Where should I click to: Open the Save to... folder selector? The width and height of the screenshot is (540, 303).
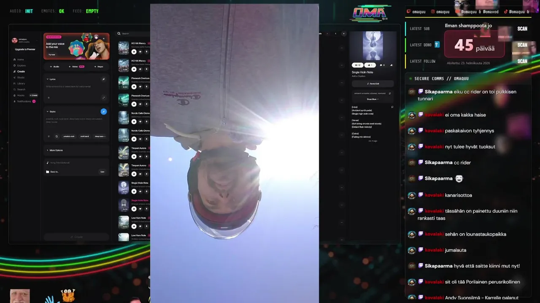pos(52,172)
